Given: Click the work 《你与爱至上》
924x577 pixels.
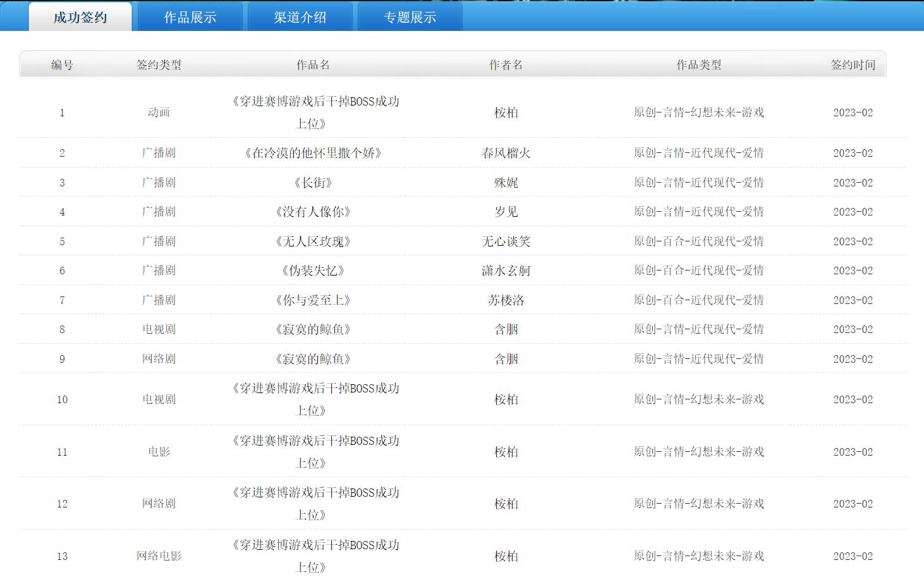Looking at the screenshot, I should [x=313, y=300].
